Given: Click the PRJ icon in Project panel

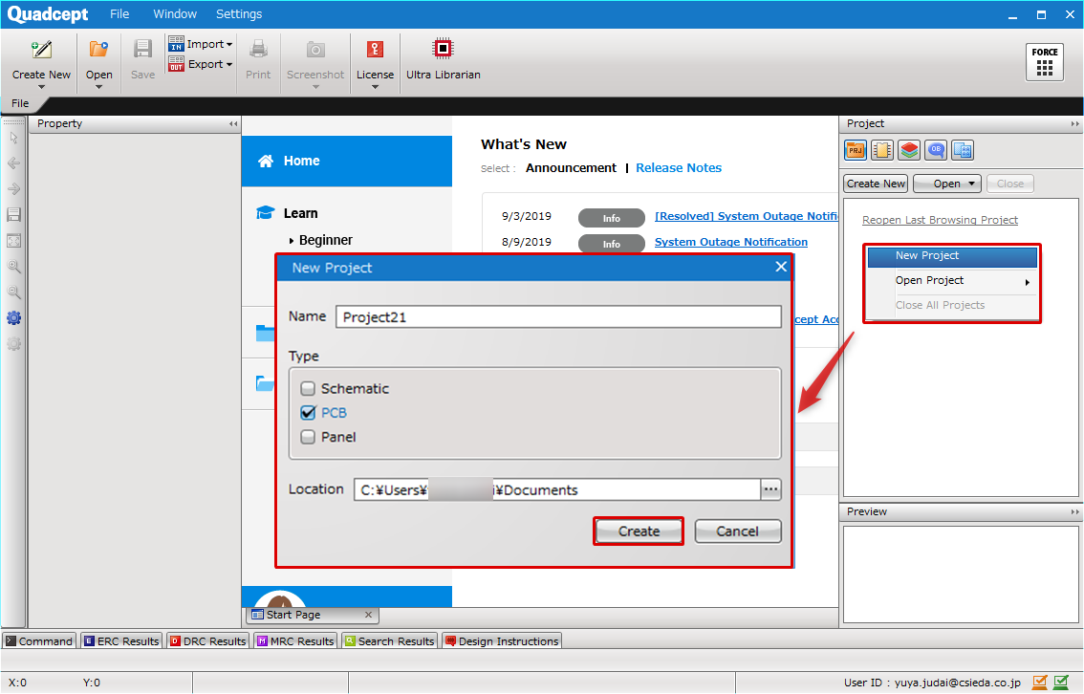Looking at the screenshot, I should [856, 150].
